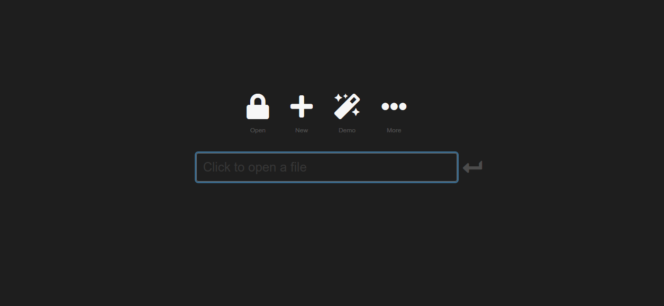Expand additional open options via More
664x306 pixels.
tap(394, 113)
